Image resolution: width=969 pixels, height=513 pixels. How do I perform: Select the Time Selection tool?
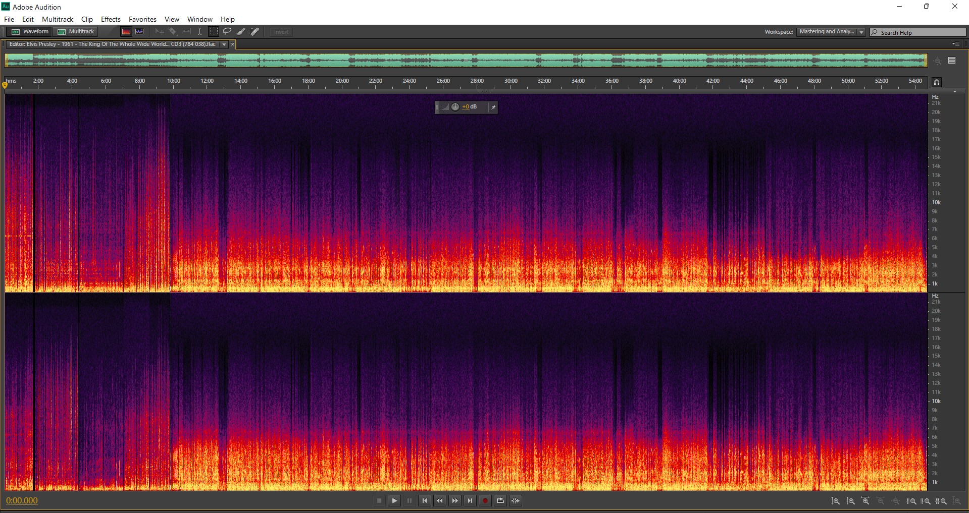pyautogui.click(x=200, y=32)
